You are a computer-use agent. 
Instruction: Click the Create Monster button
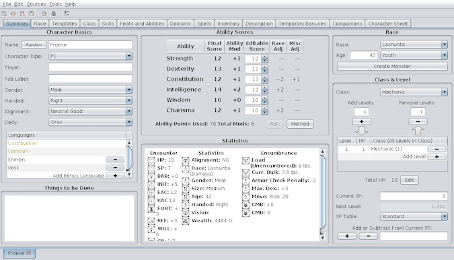(392, 67)
